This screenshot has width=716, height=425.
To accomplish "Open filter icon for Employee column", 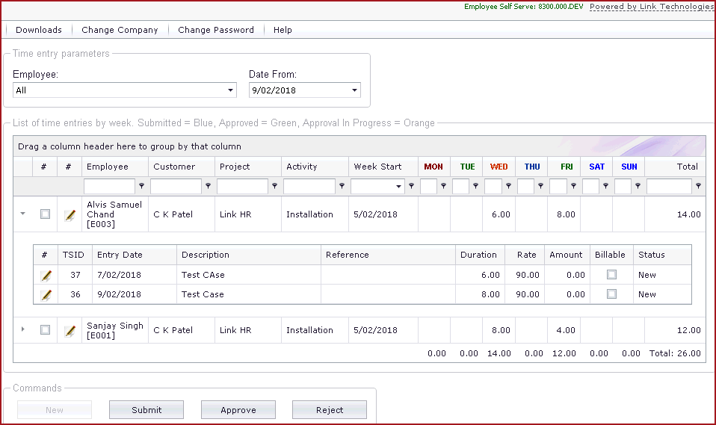I will [x=141, y=187].
